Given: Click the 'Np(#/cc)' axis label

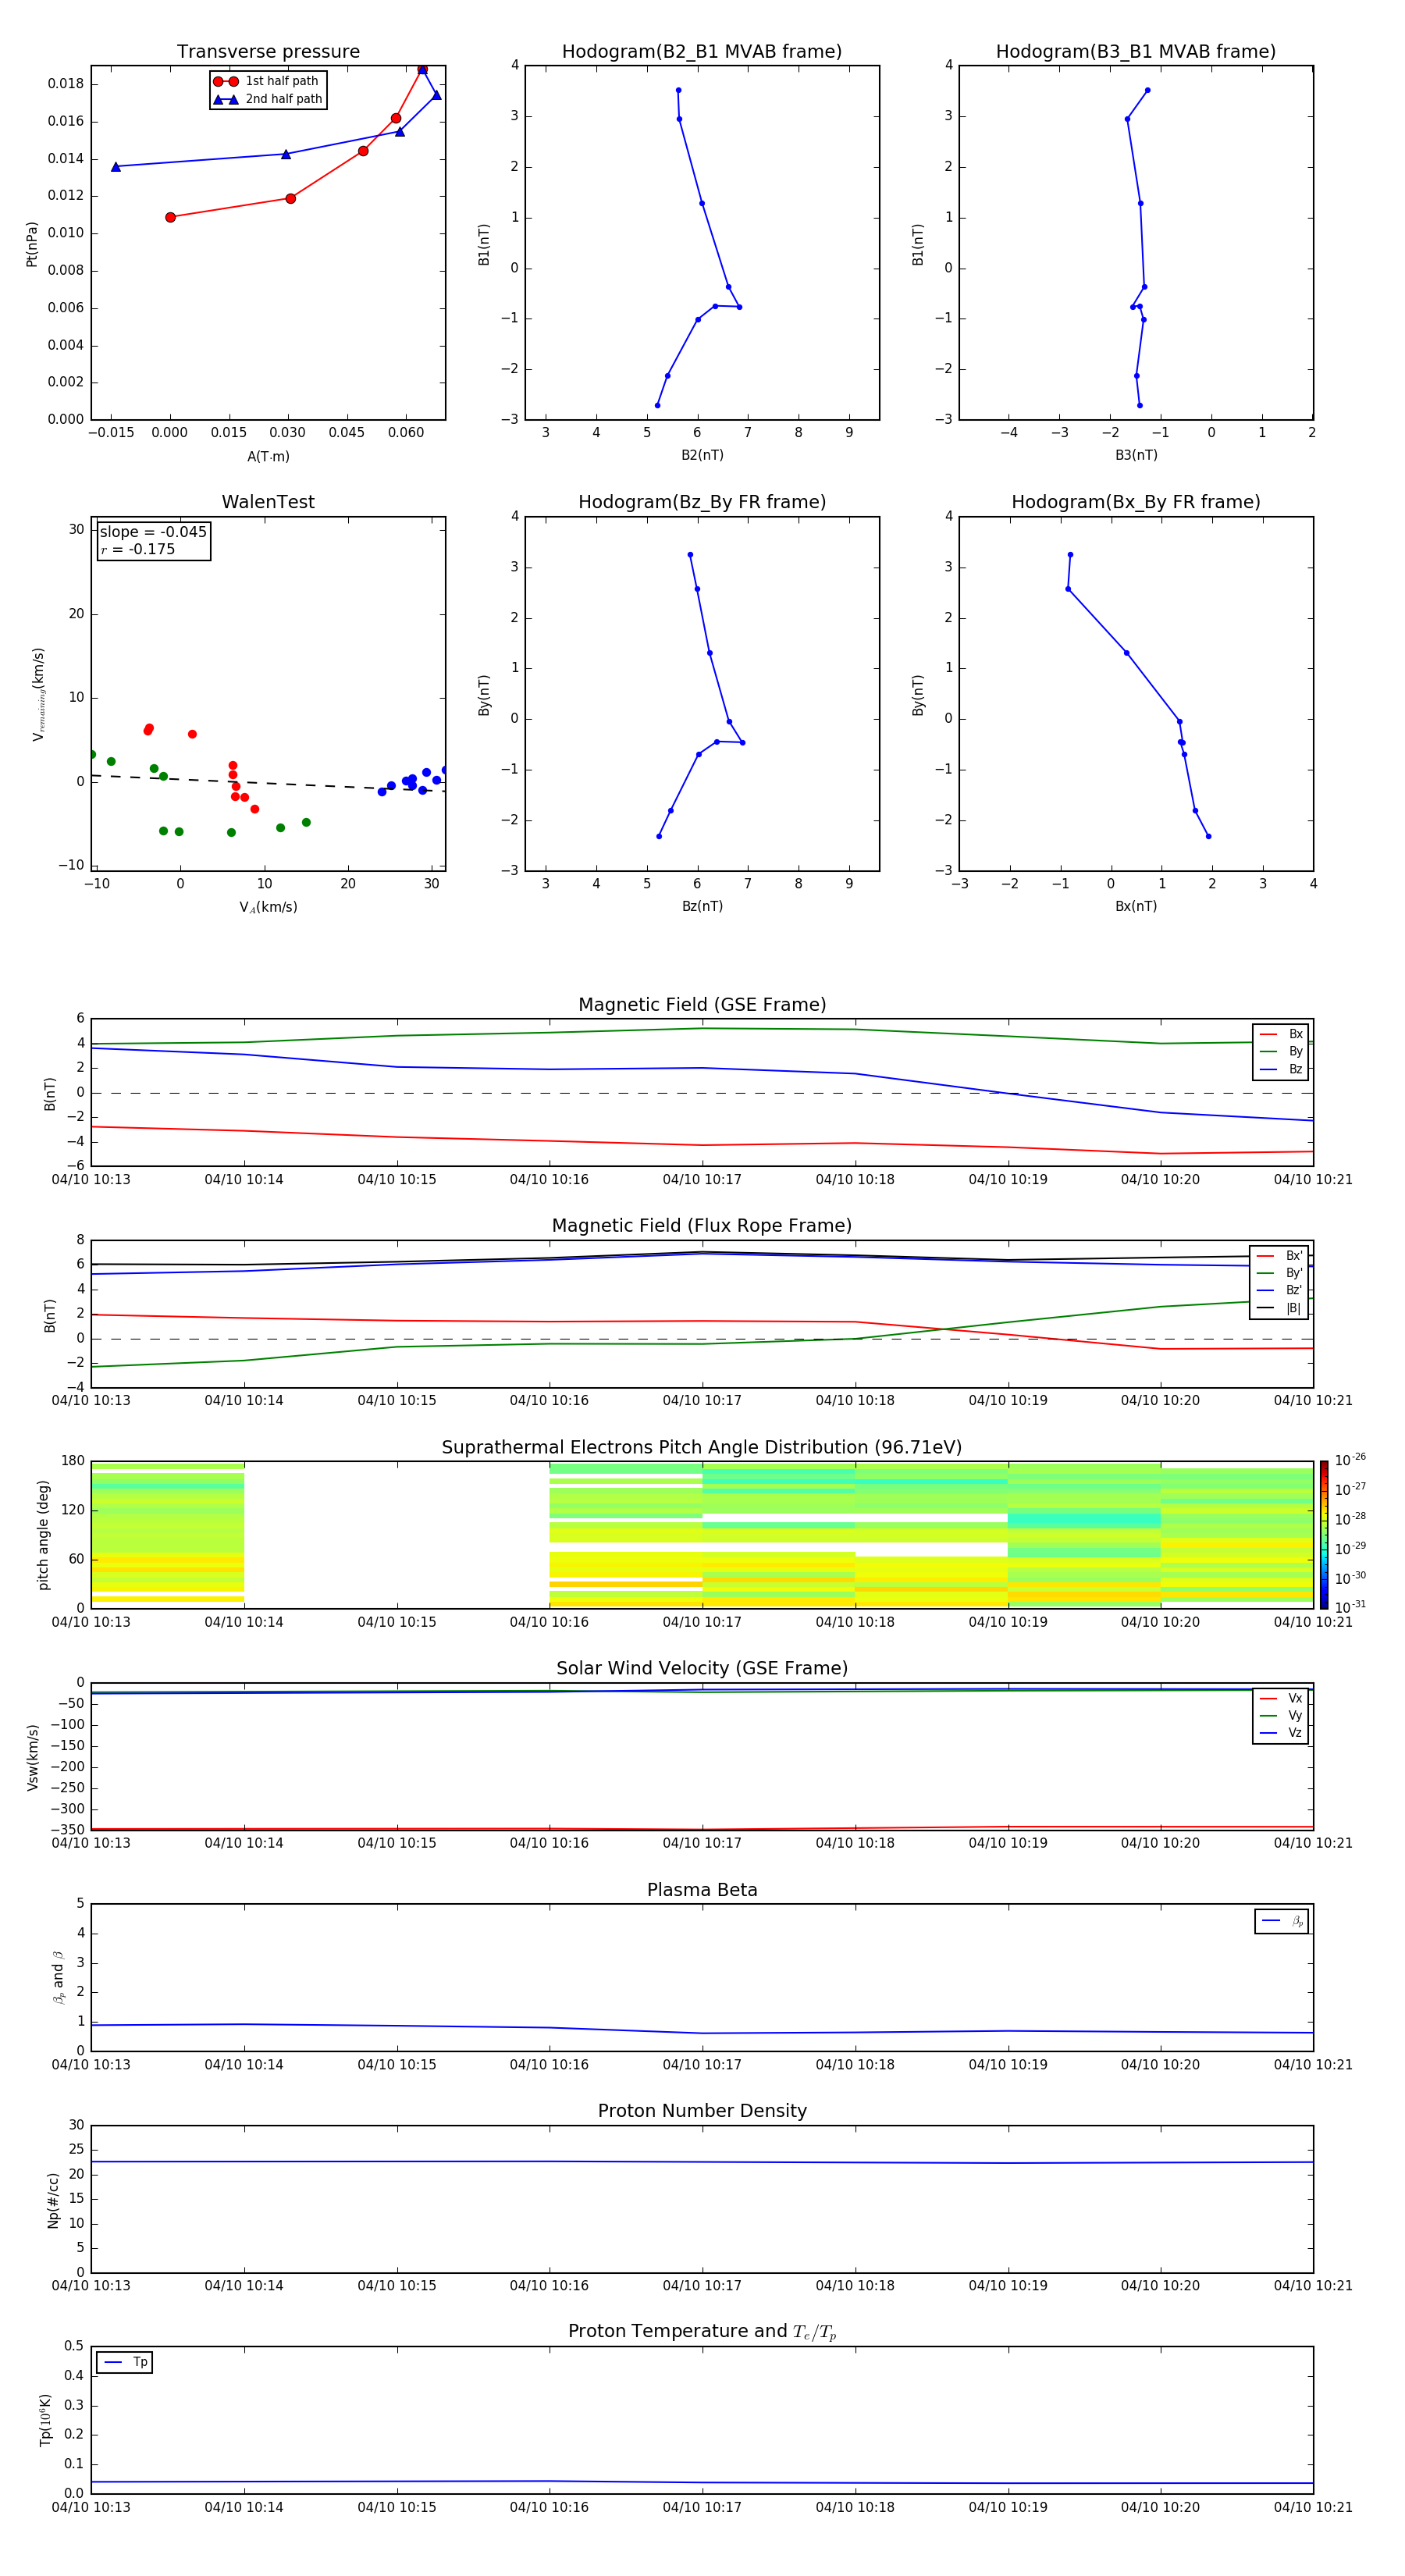Looking at the screenshot, I should [53, 2200].
